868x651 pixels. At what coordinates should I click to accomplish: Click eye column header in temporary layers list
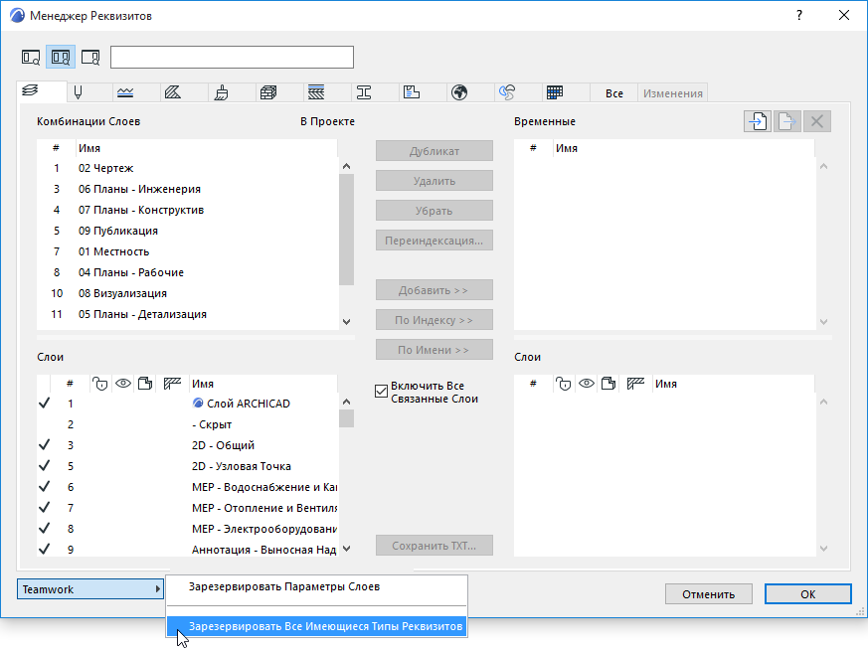click(587, 384)
